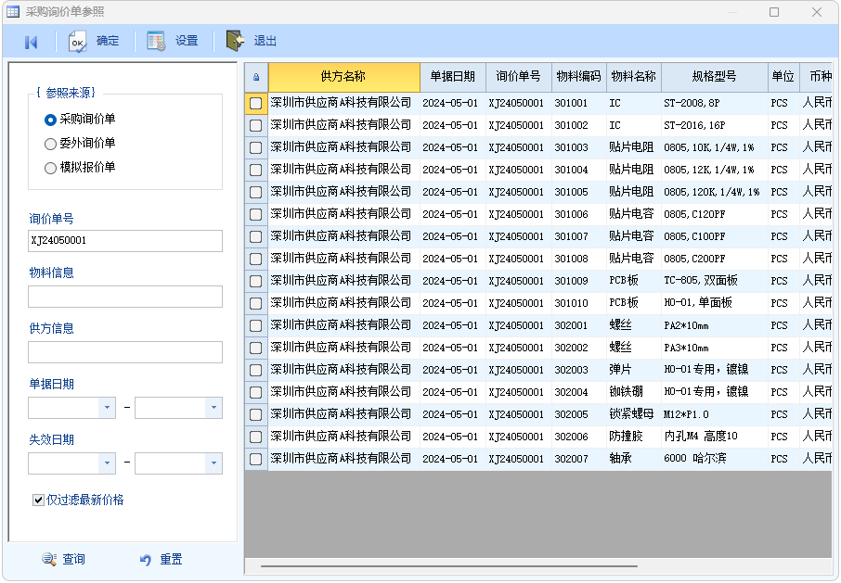Sort by 供方名称 column header
This screenshot has height=583, width=841.
[x=343, y=77]
